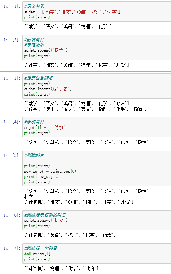Click the In [5] cell prompt

click(12, 155)
